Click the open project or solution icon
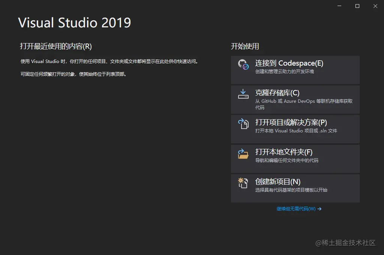Screen dimensions: 384x255 tap(243, 124)
